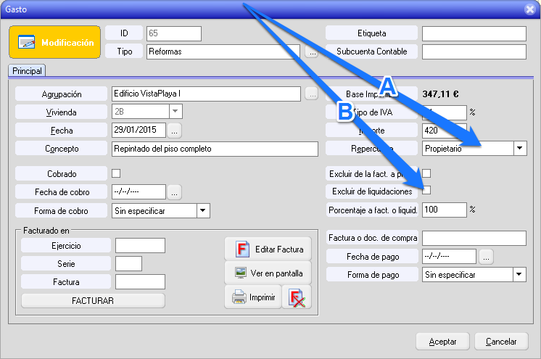The image size is (541, 359).
Task: Expand the Repercutir Propietario dropdown
Action: click(519, 149)
